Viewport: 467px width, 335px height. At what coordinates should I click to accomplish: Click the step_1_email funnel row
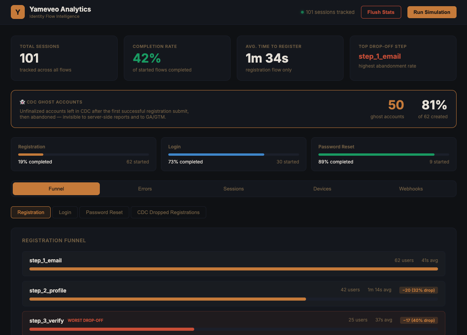234,264
